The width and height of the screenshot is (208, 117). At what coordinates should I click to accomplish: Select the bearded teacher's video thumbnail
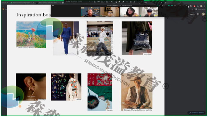click(x=90, y=12)
